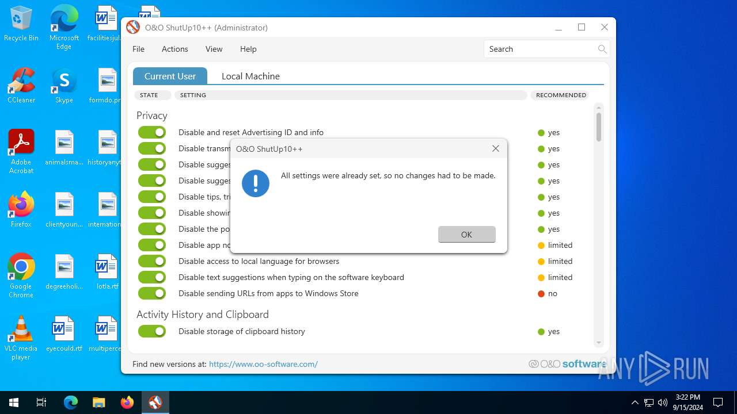The width and height of the screenshot is (737, 414).
Task: Close the 'All settings were already set' dialog
Action: pyautogui.click(x=495, y=148)
